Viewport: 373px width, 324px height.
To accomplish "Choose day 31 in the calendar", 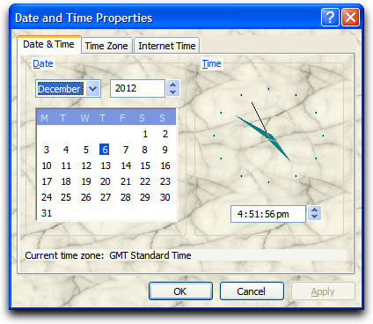I will 47,213.
